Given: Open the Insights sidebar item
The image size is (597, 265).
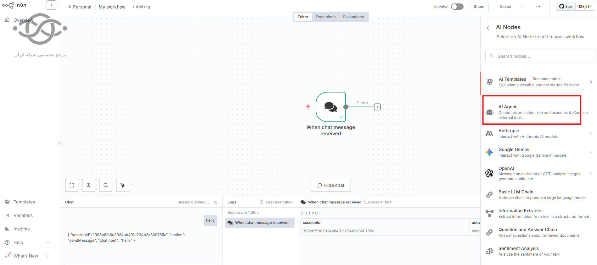Looking at the screenshot, I should 21,229.
